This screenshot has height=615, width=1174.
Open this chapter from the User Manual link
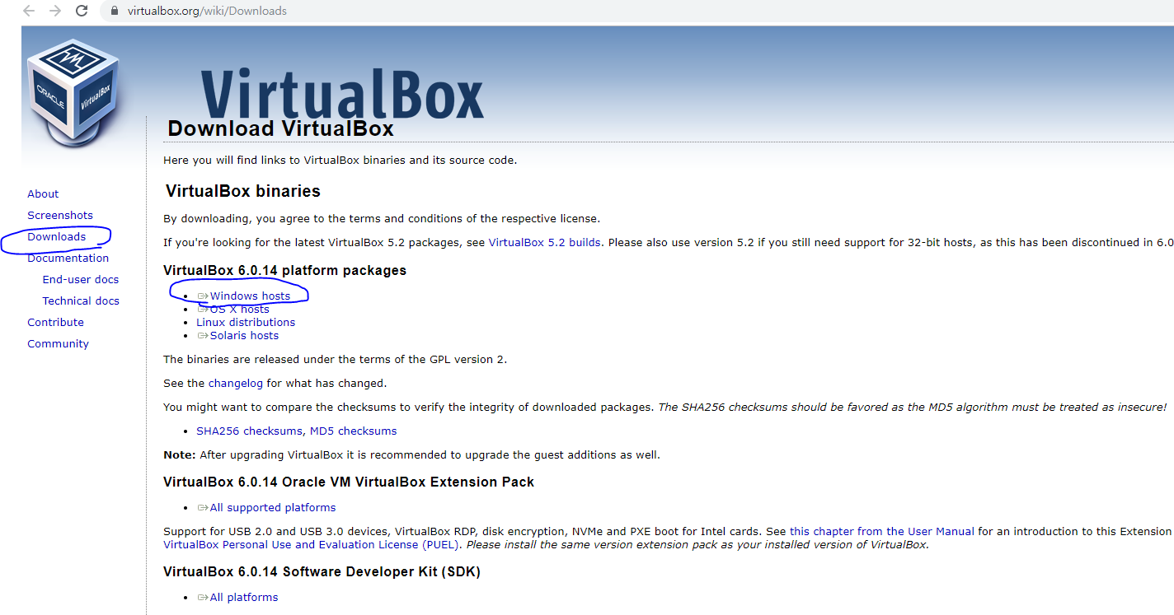click(x=882, y=531)
